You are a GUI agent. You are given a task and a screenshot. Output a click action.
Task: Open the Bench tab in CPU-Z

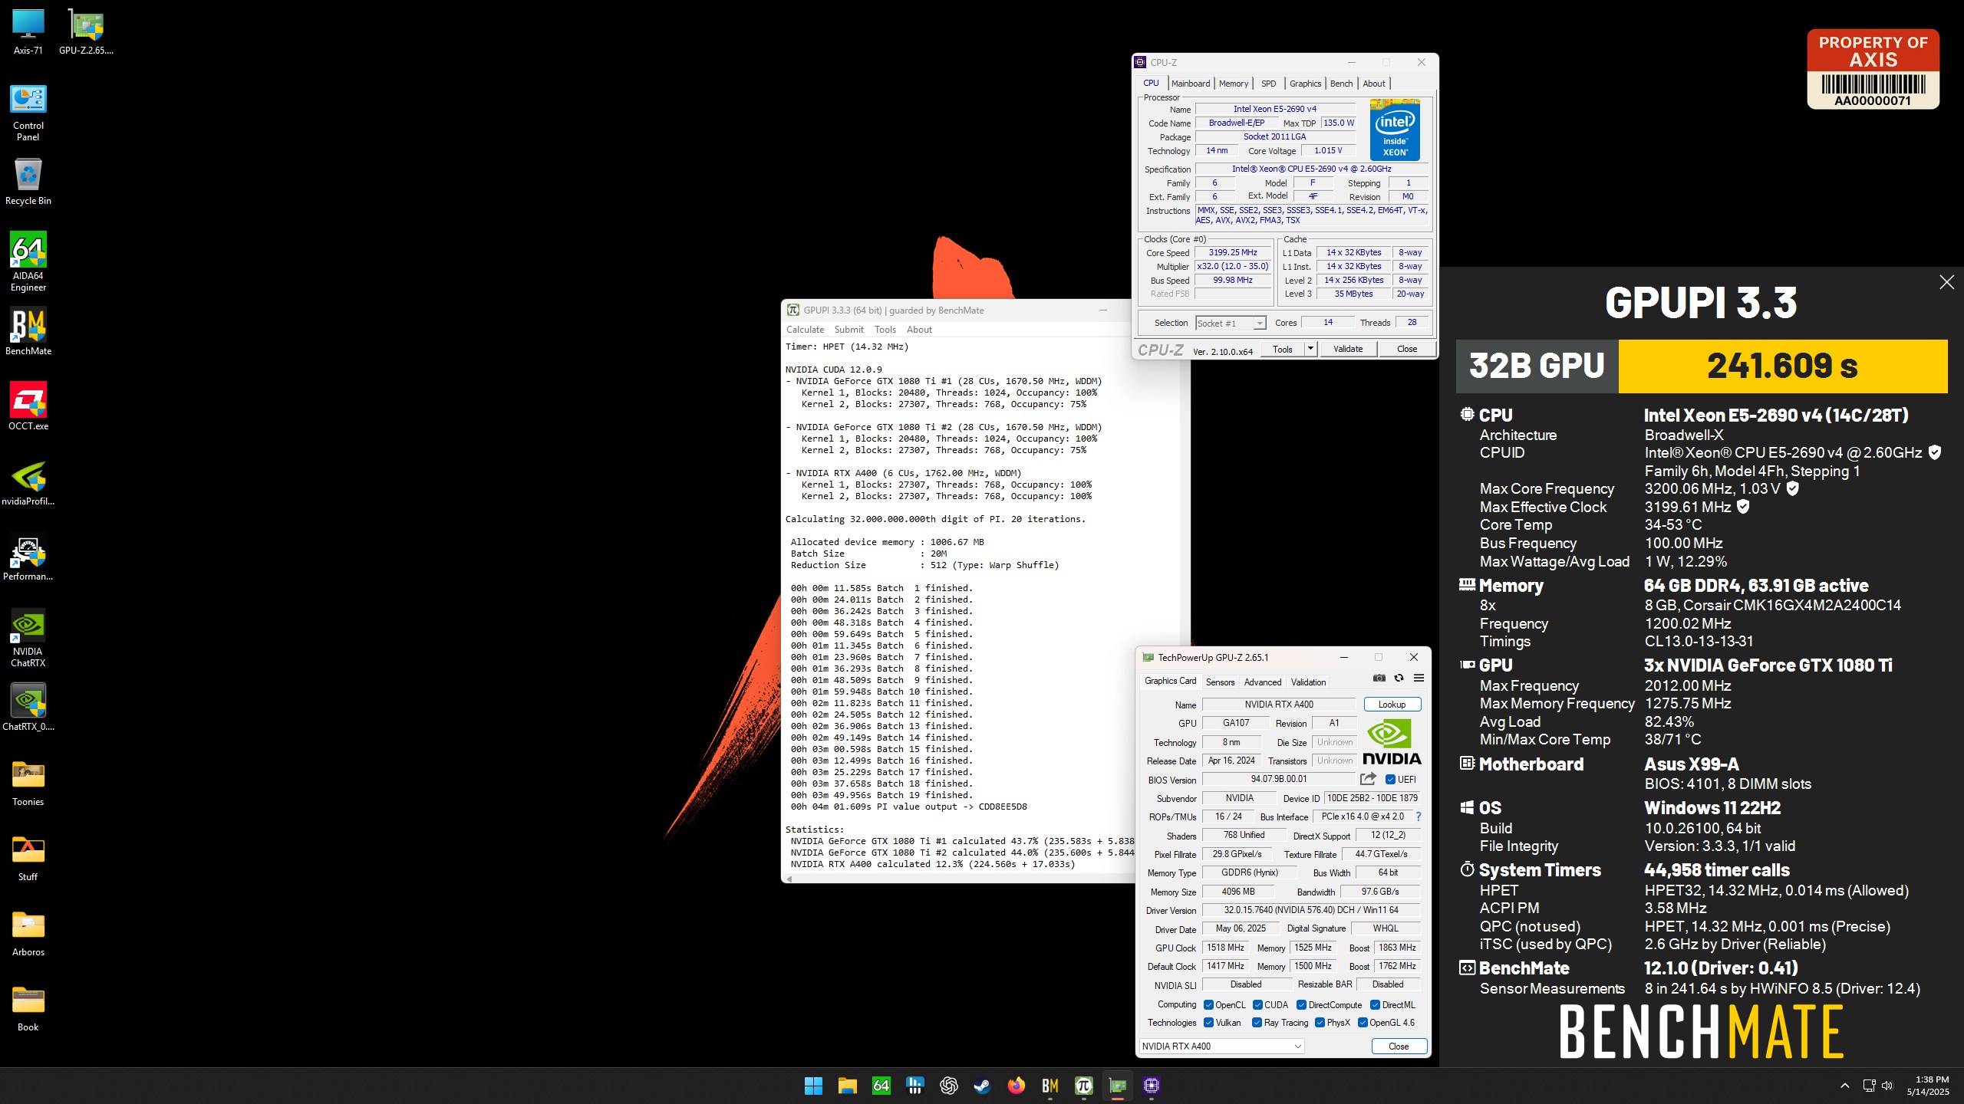click(1342, 84)
